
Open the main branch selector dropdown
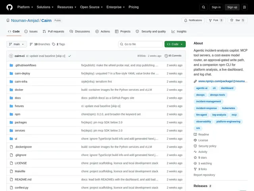point(17,44)
